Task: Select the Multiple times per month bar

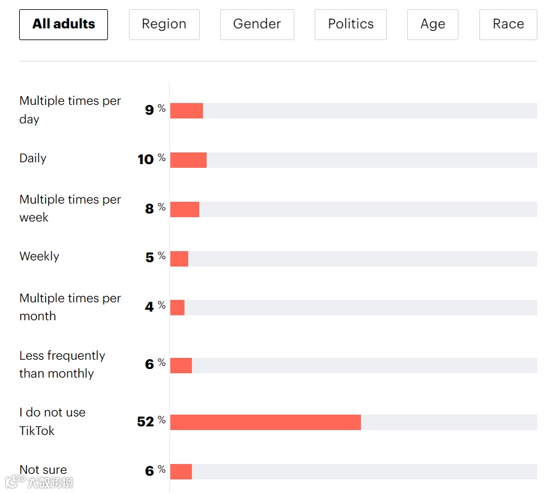Action: point(177,307)
